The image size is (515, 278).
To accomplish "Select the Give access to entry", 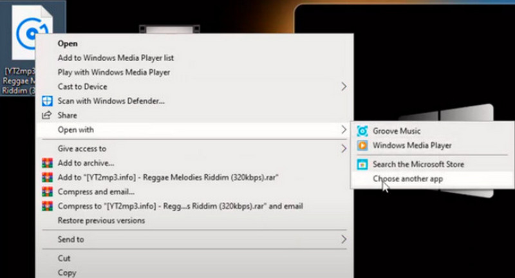I will [x=194, y=149].
